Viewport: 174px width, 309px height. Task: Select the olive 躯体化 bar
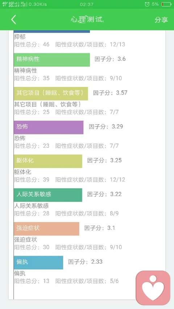(x=48, y=161)
